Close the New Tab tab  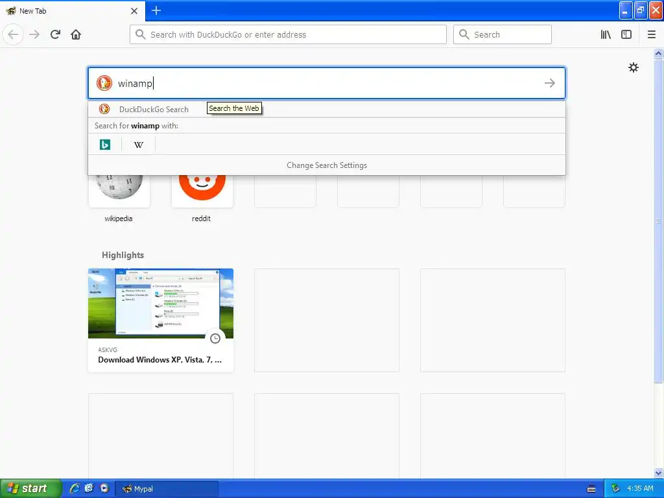pyautogui.click(x=134, y=11)
